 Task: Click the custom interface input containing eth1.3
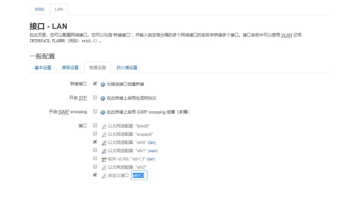139,175
